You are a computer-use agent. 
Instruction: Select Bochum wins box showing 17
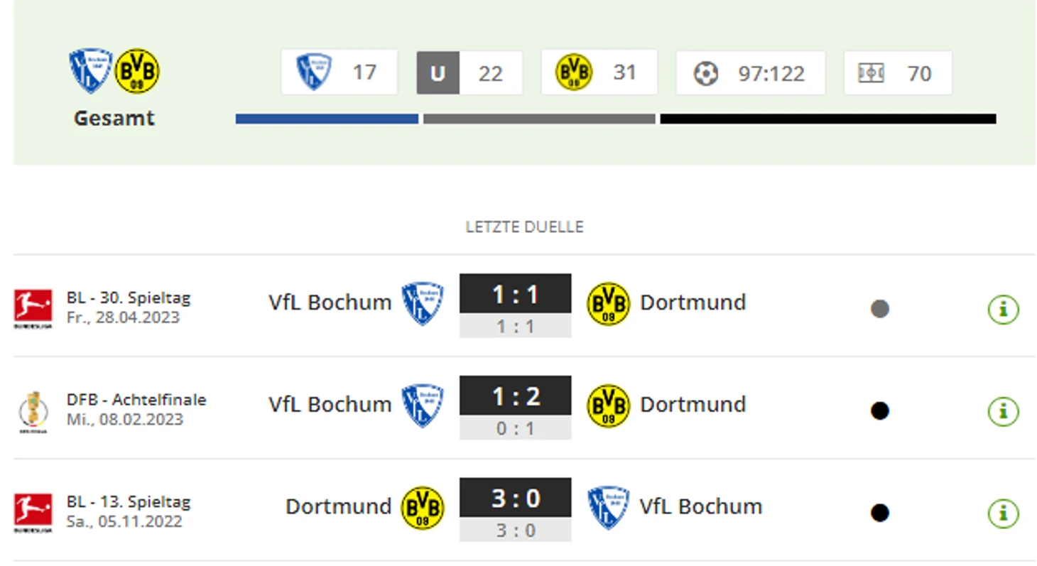(x=340, y=72)
